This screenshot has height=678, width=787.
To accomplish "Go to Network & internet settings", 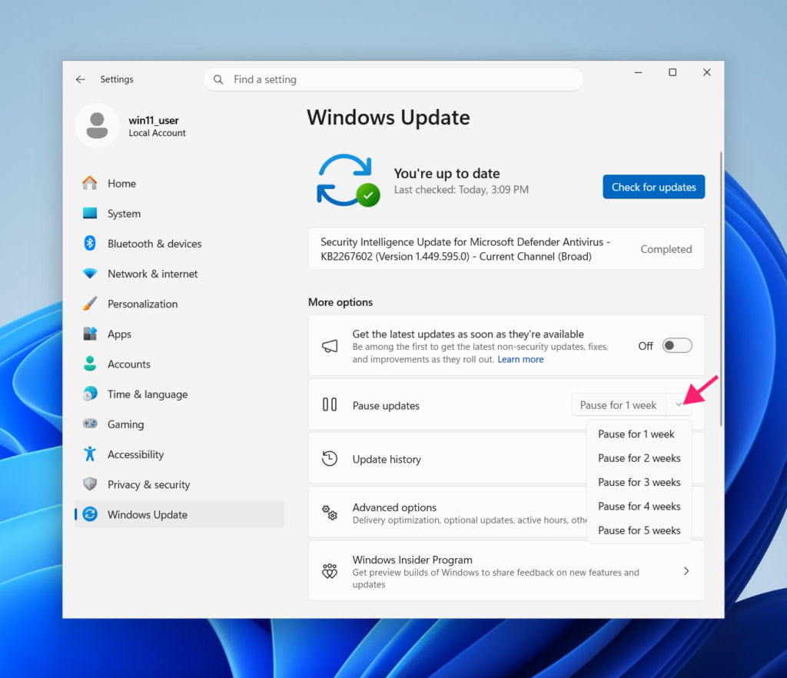I will click(x=179, y=274).
